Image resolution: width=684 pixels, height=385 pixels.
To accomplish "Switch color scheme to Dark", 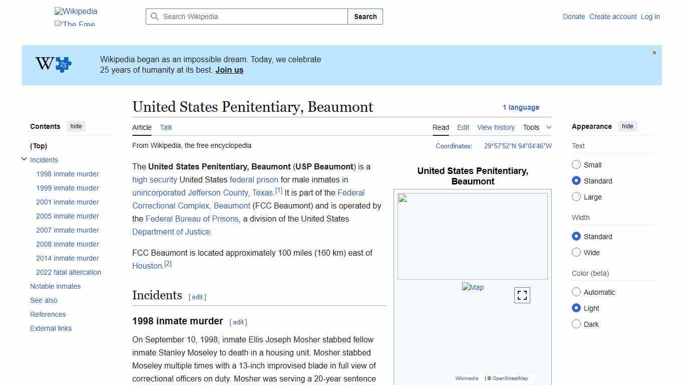I will point(576,324).
